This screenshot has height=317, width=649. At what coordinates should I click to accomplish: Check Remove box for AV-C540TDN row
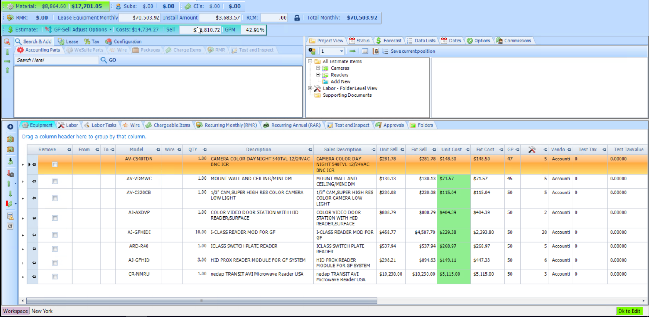[x=55, y=164]
